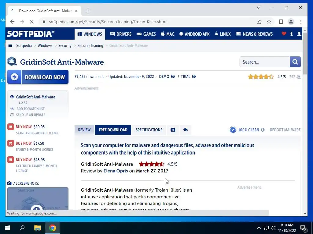Click the user account icon in Softpedia header

click(x=299, y=34)
